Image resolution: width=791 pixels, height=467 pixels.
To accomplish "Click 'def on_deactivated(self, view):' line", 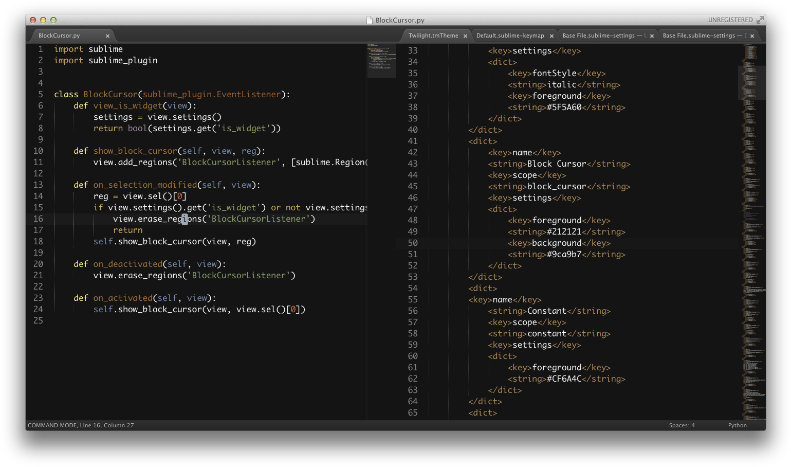I will (x=150, y=264).
